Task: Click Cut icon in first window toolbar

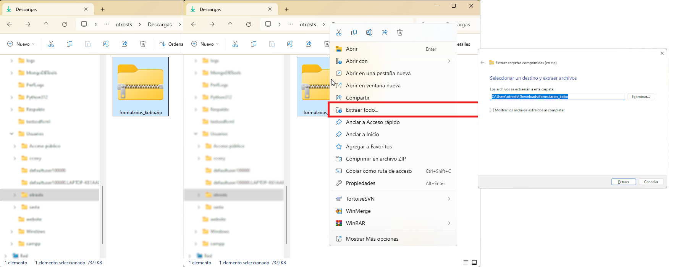Action: click(x=51, y=44)
